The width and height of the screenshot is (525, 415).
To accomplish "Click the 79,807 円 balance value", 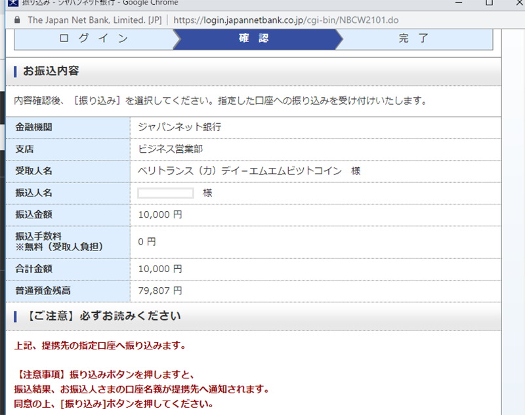I will click(x=160, y=290).
